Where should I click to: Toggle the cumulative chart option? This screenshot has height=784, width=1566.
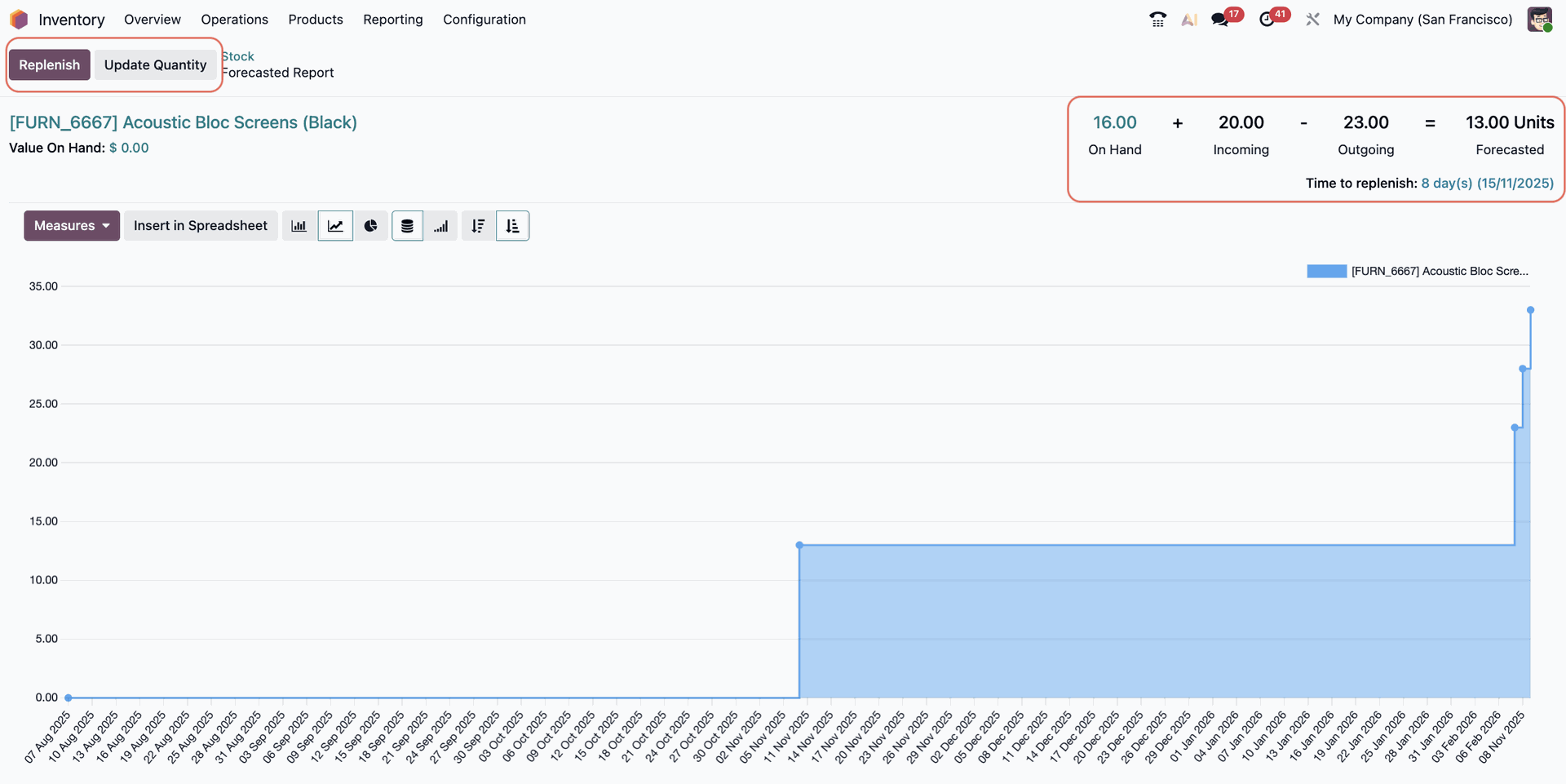pyautogui.click(x=441, y=226)
